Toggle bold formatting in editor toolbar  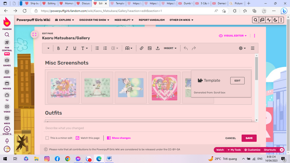(x=58, y=48)
